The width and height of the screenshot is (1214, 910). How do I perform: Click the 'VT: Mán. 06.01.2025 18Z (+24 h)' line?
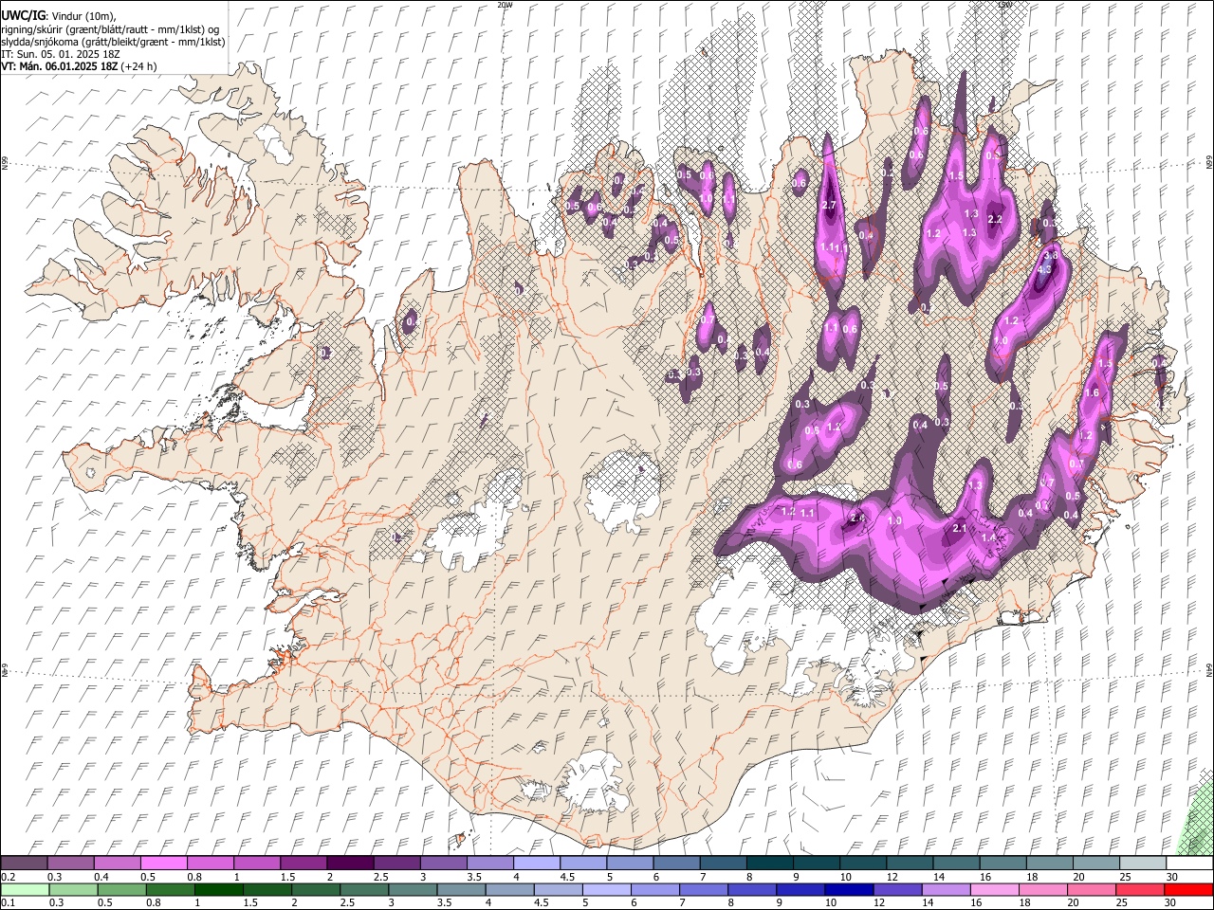79,66
